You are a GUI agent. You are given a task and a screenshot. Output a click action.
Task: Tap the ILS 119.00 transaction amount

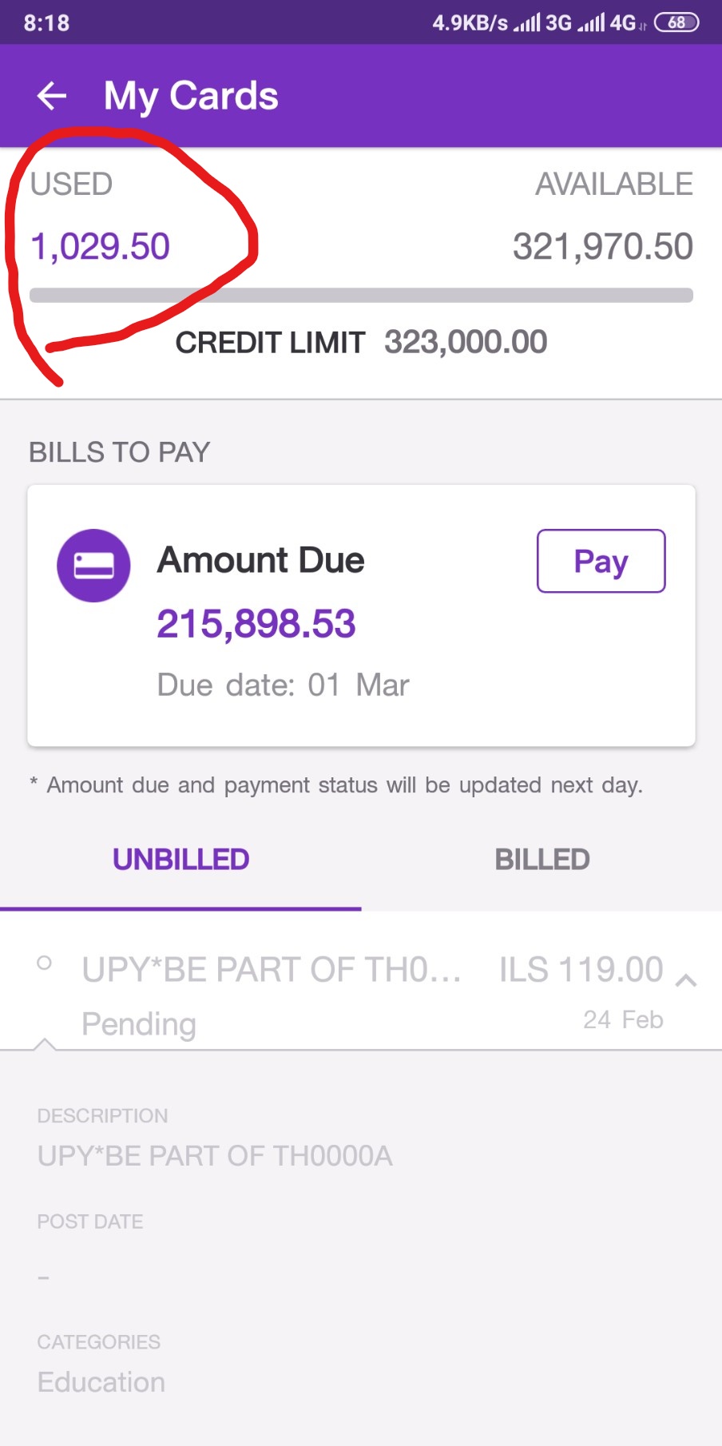click(x=581, y=970)
